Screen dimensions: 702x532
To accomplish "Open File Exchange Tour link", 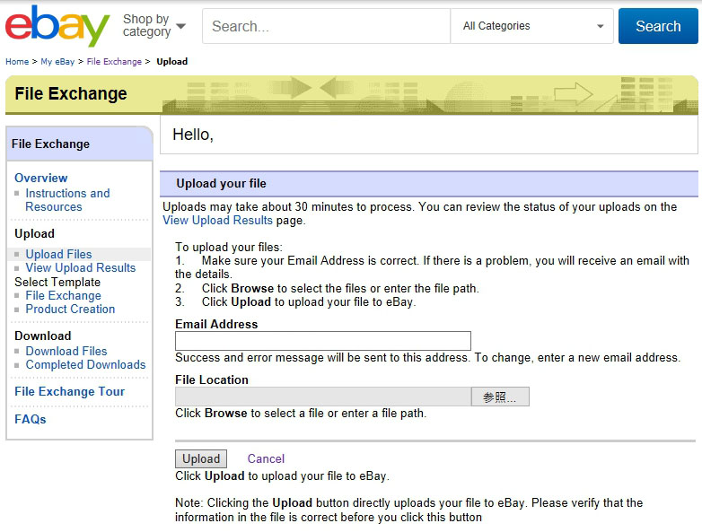I will [69, 391].
